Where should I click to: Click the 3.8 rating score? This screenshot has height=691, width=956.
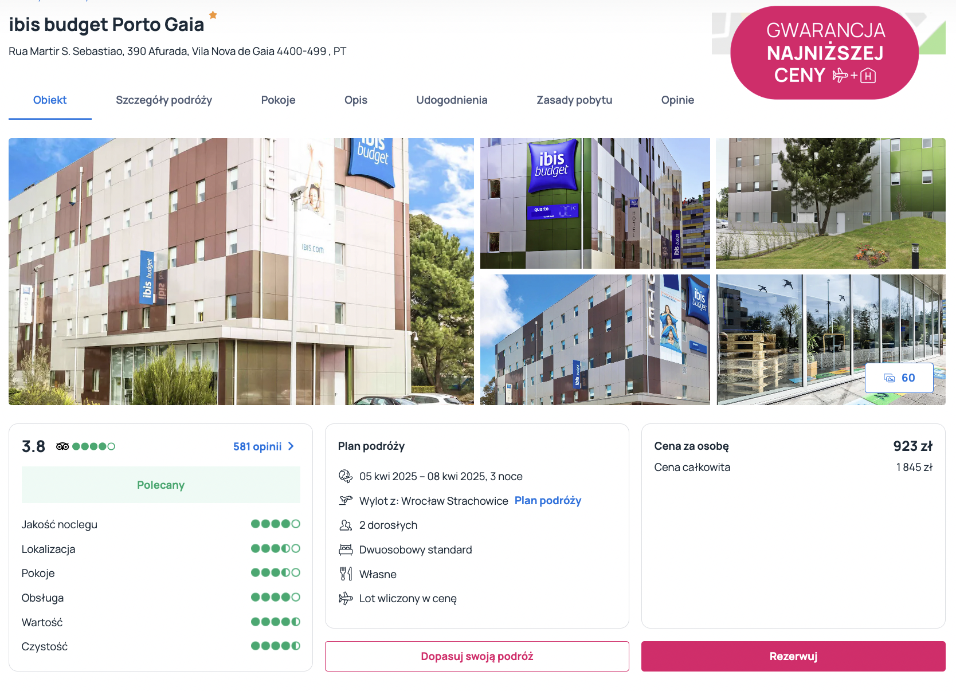[x=33, y=446]
